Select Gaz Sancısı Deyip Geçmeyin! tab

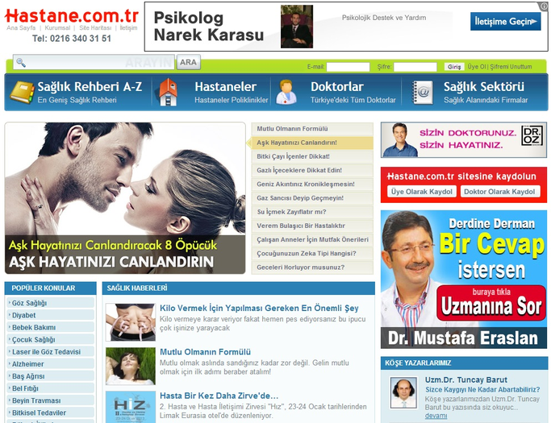(312, 198)
